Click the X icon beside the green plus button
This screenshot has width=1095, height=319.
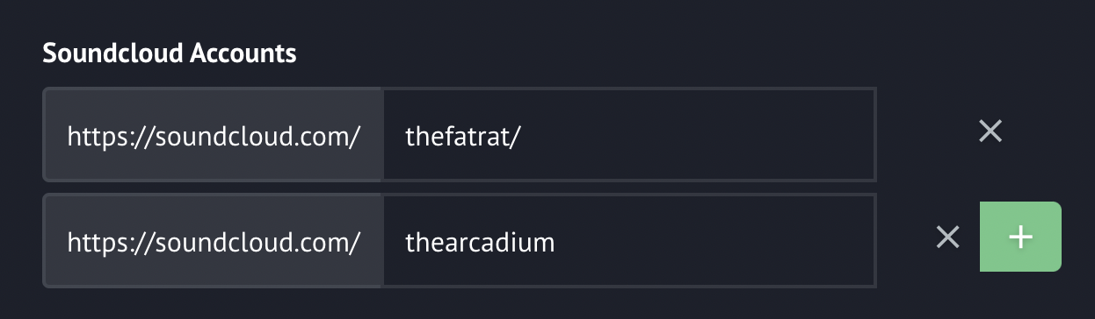947,237
